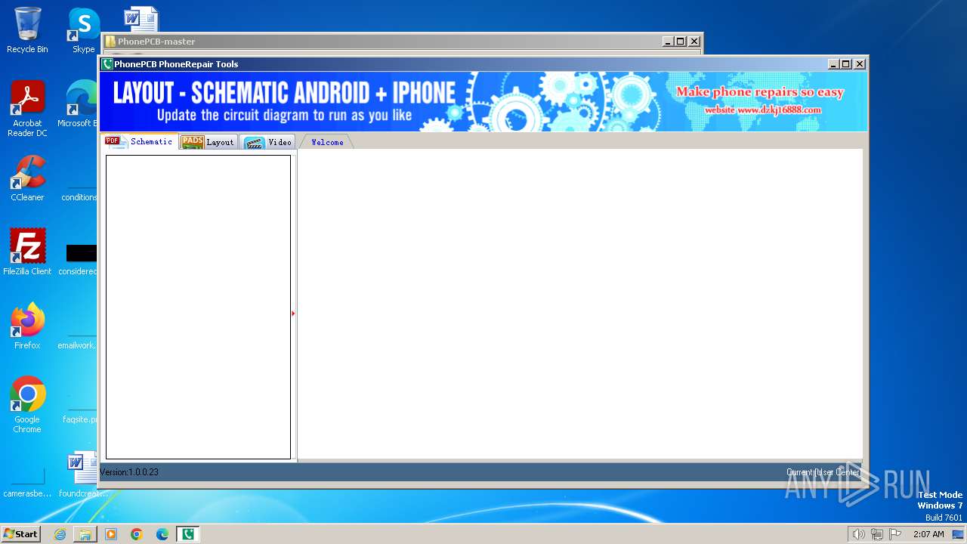Viewport: 967px width, 544px height.
Task: Maximize the PhonePCB-master background window
Action: click(681, 42)
